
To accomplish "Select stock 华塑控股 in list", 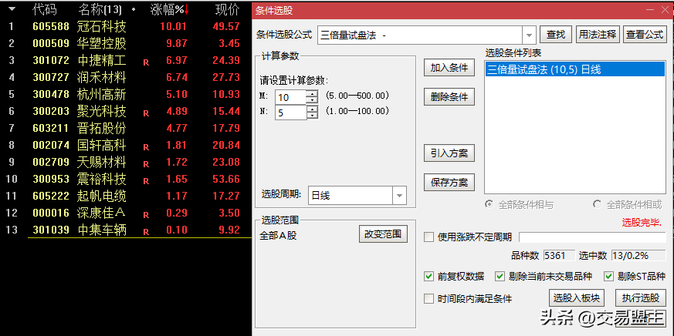I will pyautogui.click(x=102, y=43).
